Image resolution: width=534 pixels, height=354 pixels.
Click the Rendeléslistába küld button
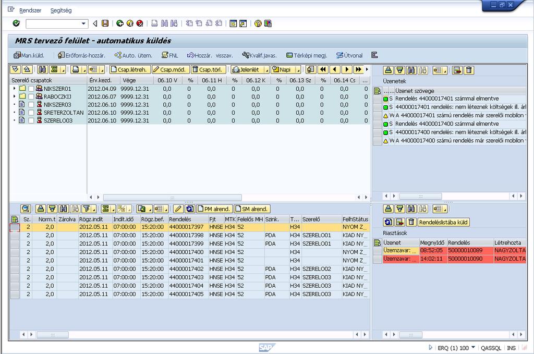pyautogui.click(x=443, y=222)
